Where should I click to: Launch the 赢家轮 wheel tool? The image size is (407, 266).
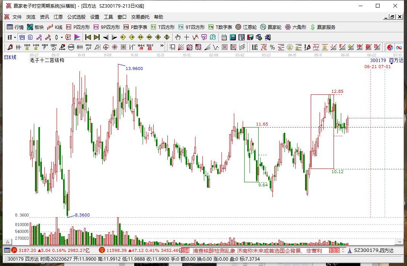(x=271, y=27)
